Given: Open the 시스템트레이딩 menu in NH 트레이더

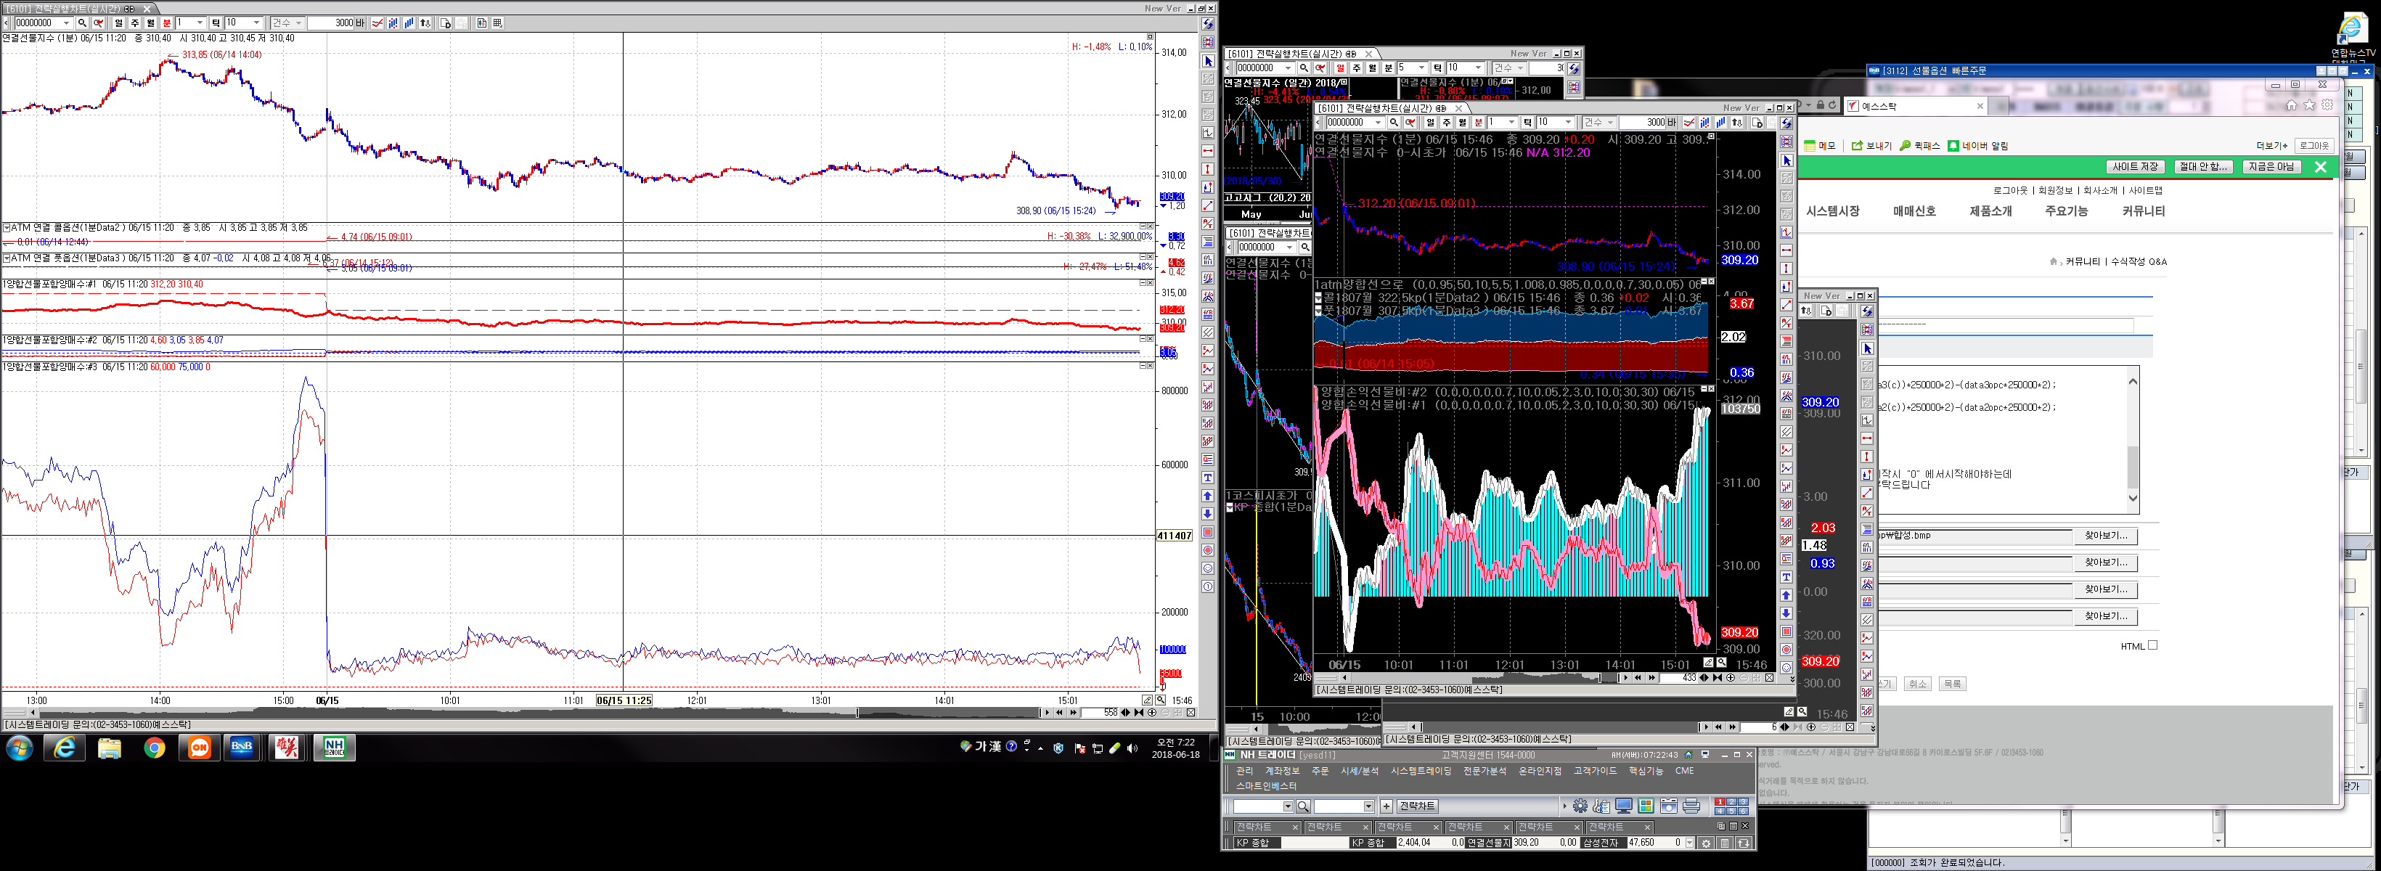Looking at the screenshot, I should click(1421, 771).
